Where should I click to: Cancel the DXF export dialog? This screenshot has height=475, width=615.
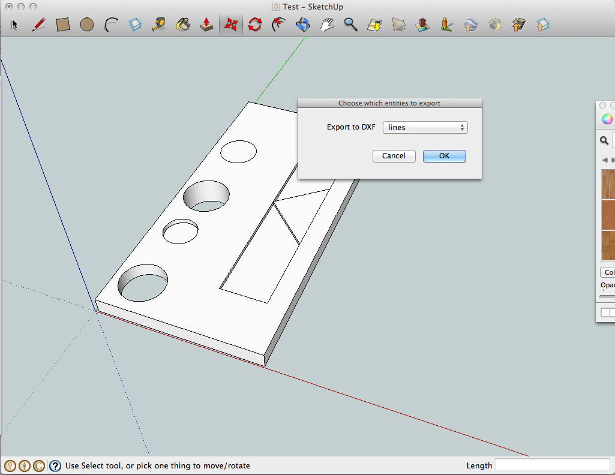coord(394,156)
